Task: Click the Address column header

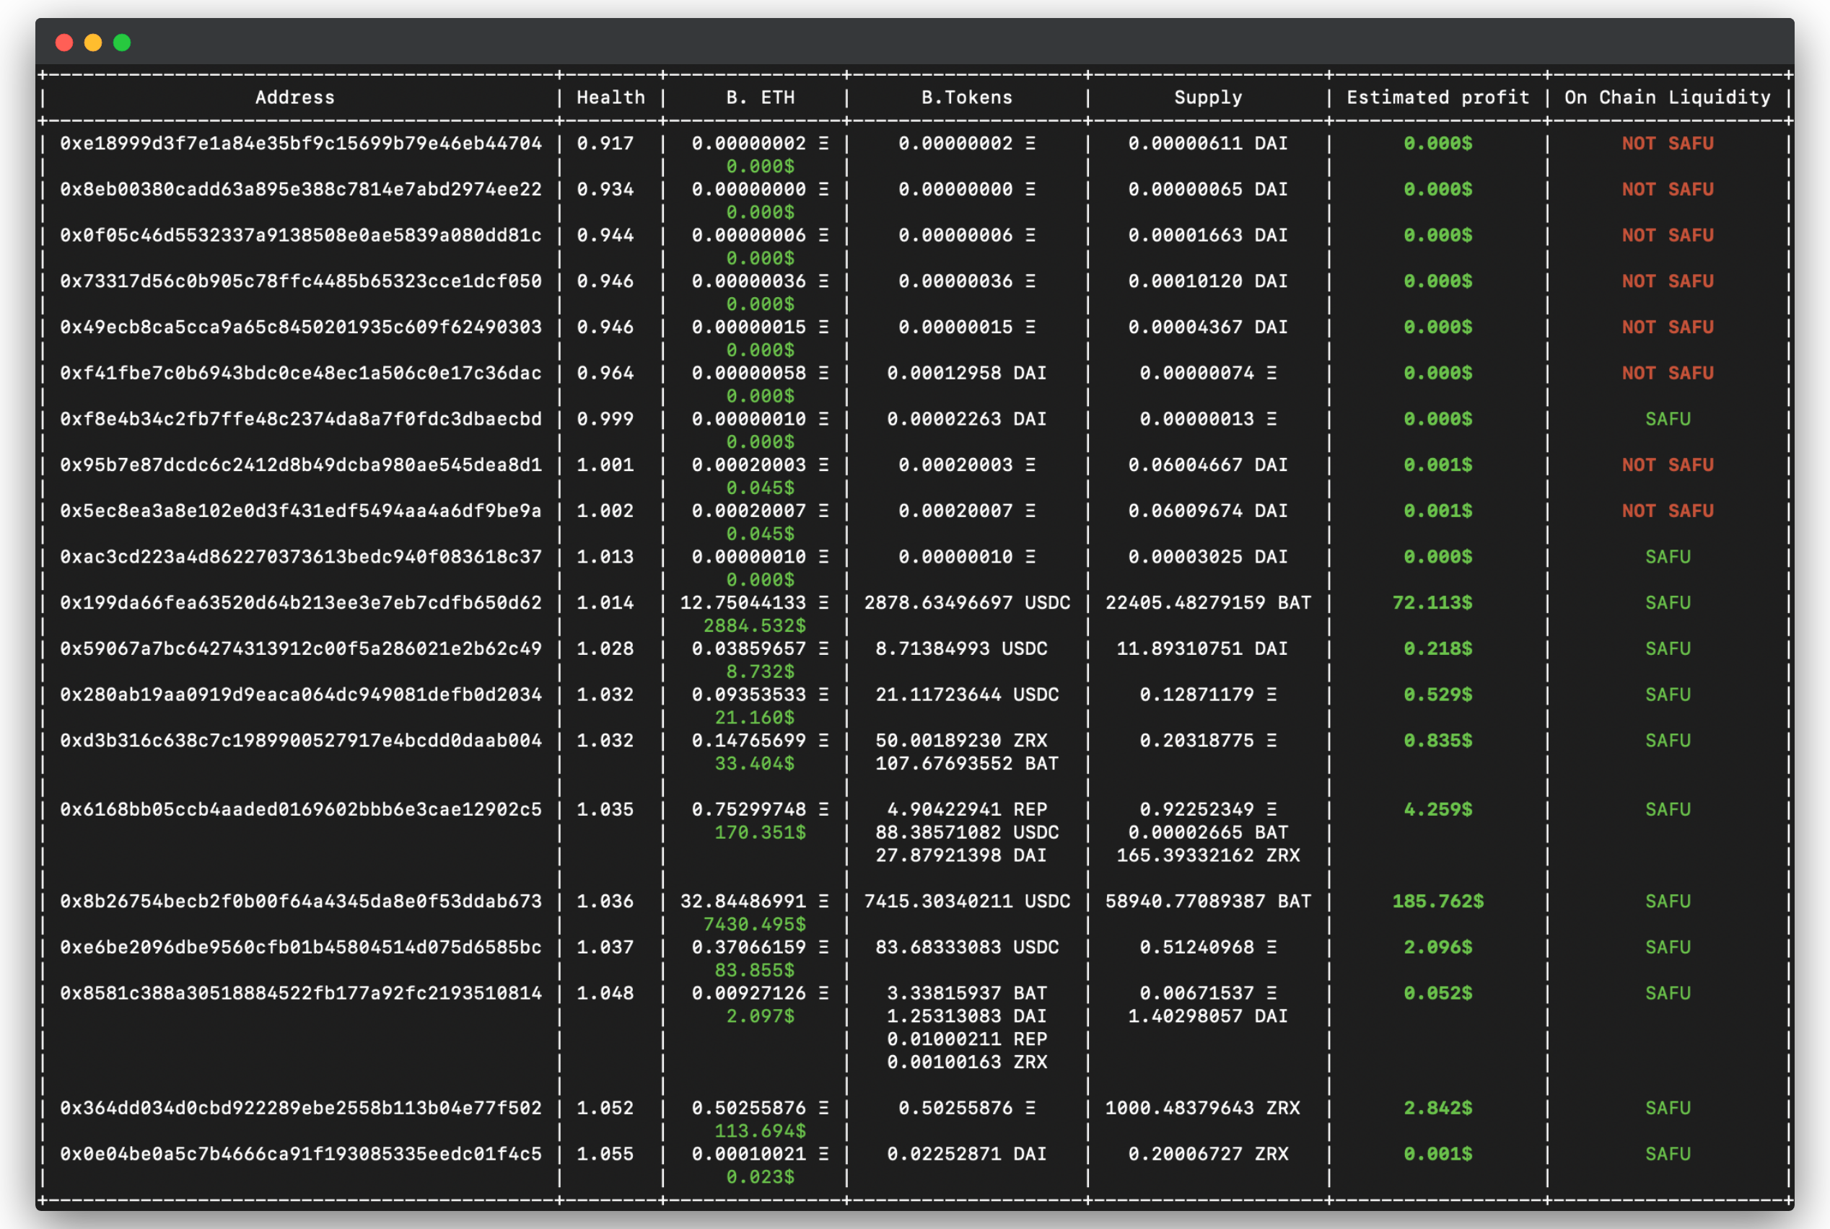Action: [x=295, y=97]
